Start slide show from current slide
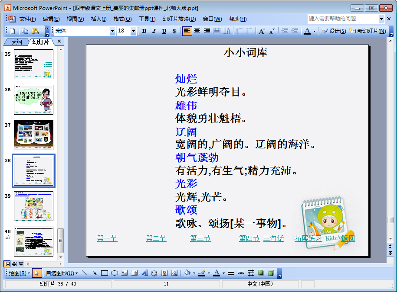This screenshot has width=397, height=292. (x=21, y=264)
